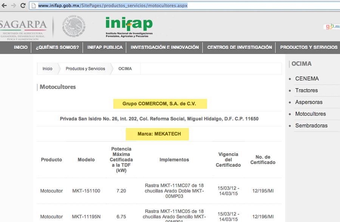
Task: Click the Privada San Isidro address line
Action: [159, 119]
